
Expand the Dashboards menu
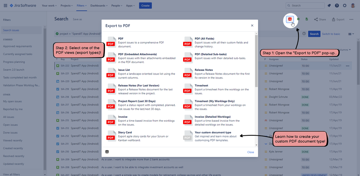pyautogui.click(x=99, y=5)
